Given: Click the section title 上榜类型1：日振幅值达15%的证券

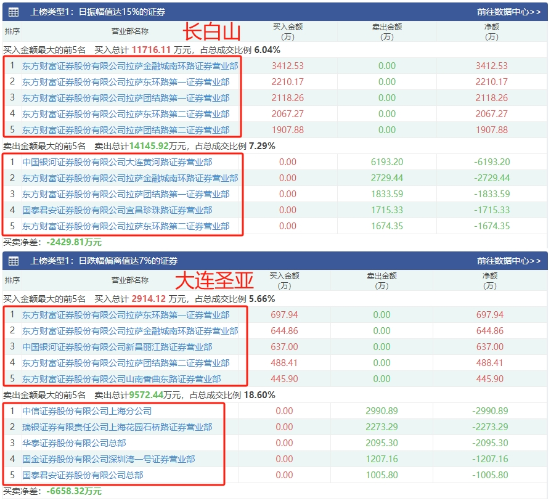Looking at the screenshot, I should point(98,12).
